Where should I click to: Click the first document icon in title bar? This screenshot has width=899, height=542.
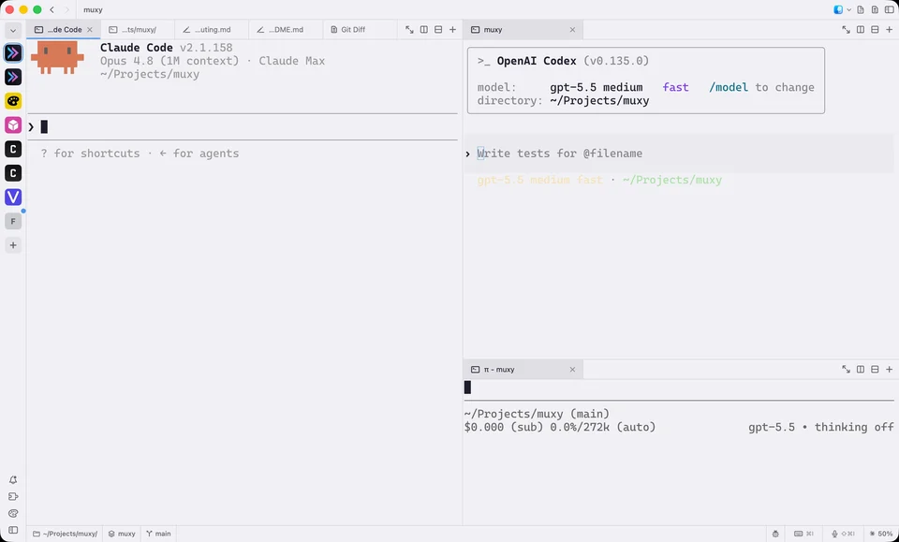861,9
